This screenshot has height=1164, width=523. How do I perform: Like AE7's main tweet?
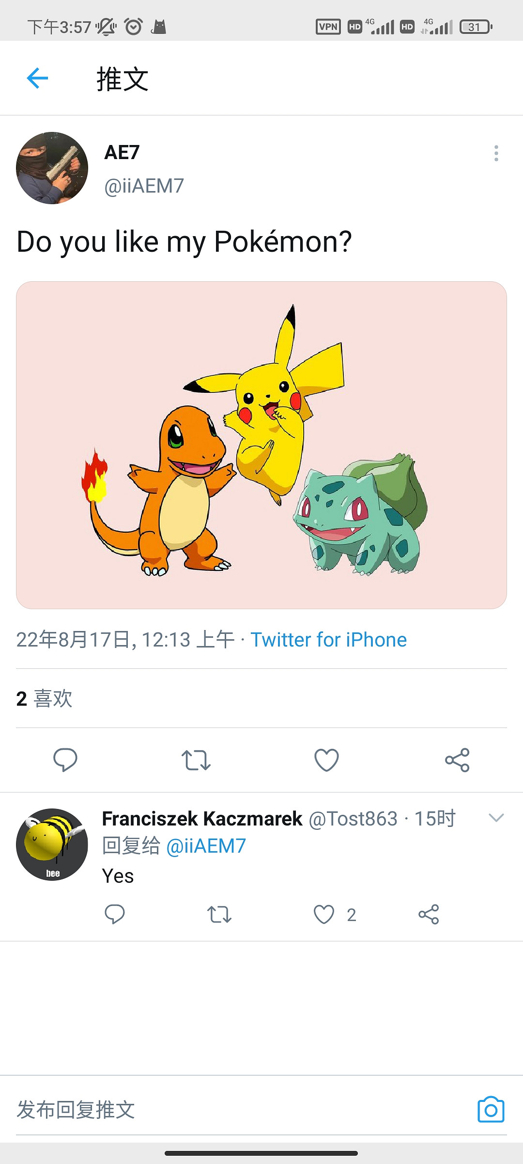(x=326, y=760)
